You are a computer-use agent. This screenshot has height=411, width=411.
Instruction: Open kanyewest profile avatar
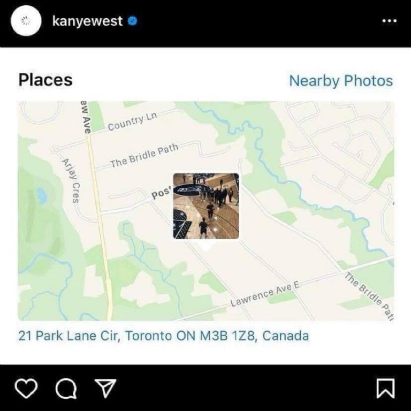tap(26, 20)
